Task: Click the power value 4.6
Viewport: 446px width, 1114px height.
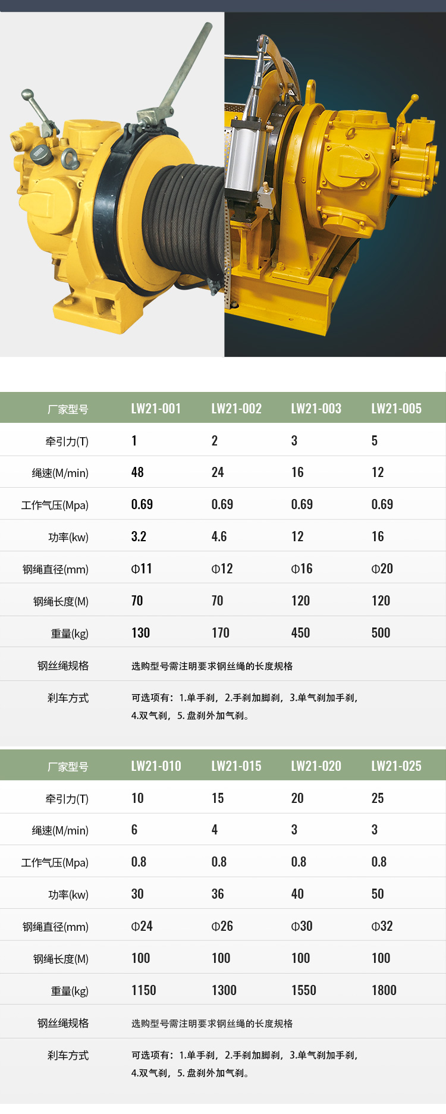Action: click(x=219, y=536)
